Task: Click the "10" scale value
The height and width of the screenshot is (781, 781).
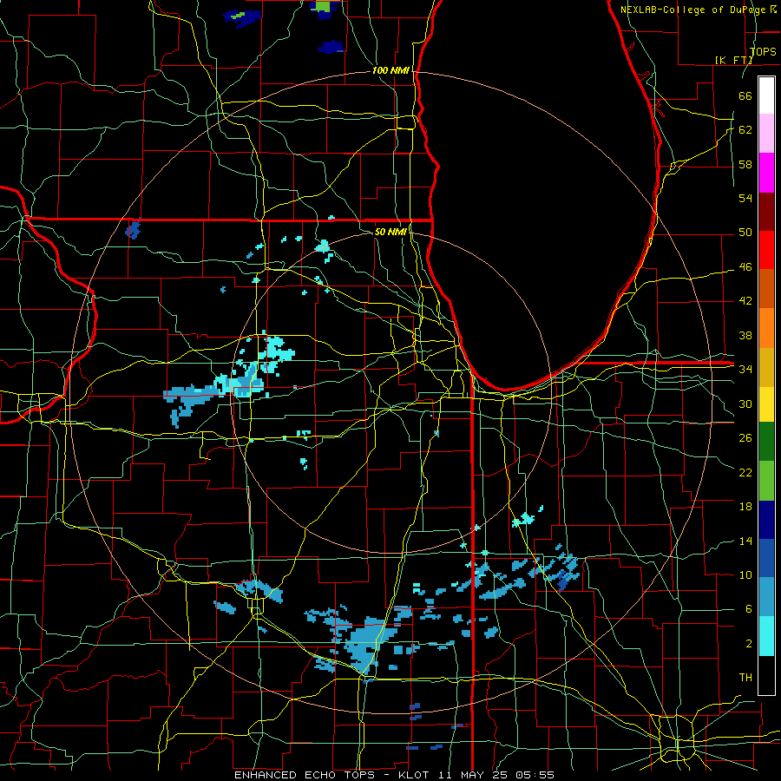Action: pos(745,575)
